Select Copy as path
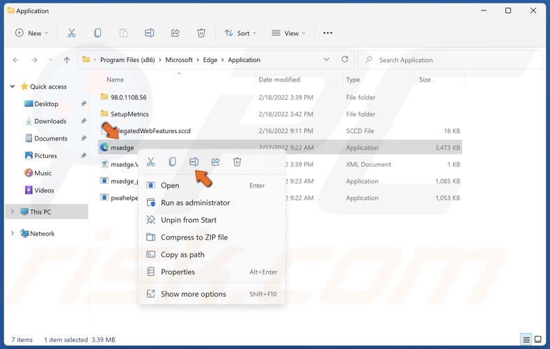This screenshot has width=550, height=349. [x=212, y=254]
